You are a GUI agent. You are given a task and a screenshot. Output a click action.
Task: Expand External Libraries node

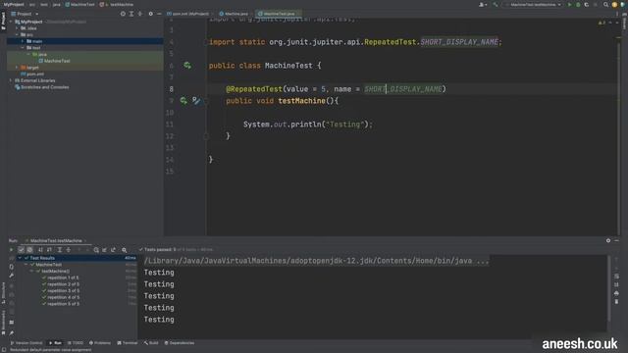[x=11, y=80]
